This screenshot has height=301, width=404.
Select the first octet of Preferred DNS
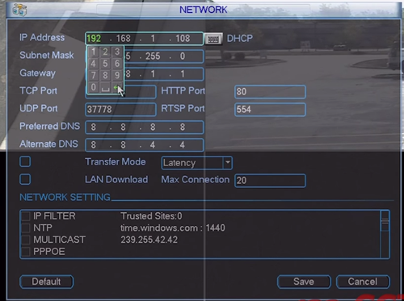point(94,128)
